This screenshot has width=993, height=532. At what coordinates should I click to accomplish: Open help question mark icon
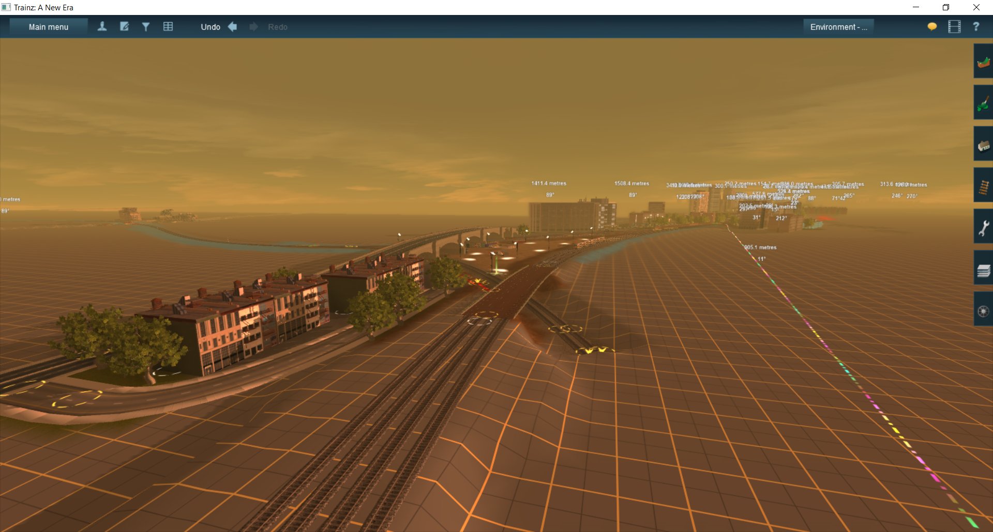pos(976,26)
